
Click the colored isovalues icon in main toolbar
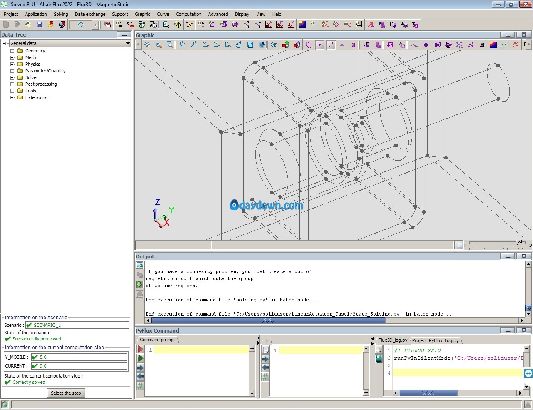pos(303,25)
